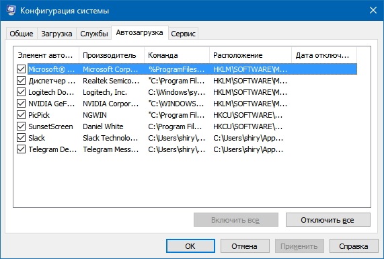Image resolution: width=384 pixels, height=259 pixels.
Task: Select the Slack item name
Action: [37, 138]
